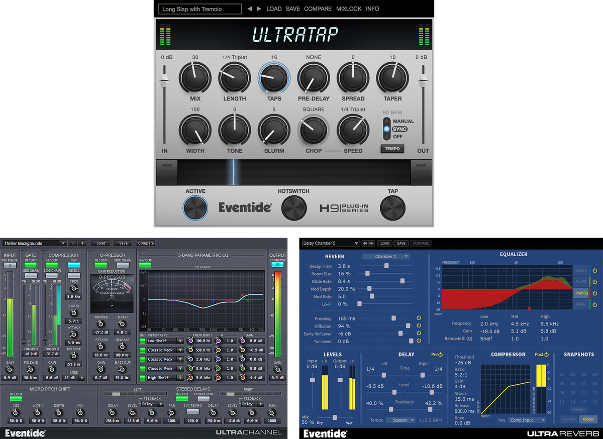603x439 pixels.
Task: Click the O-Pressor BASS CUT knob
Action: pyautogui.click(x=122, y=369)
